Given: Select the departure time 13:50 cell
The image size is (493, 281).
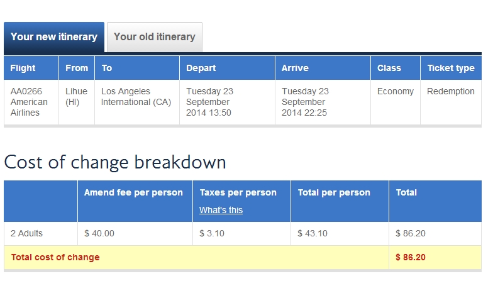Looking at the screenshot, I should tap(228, 102).
